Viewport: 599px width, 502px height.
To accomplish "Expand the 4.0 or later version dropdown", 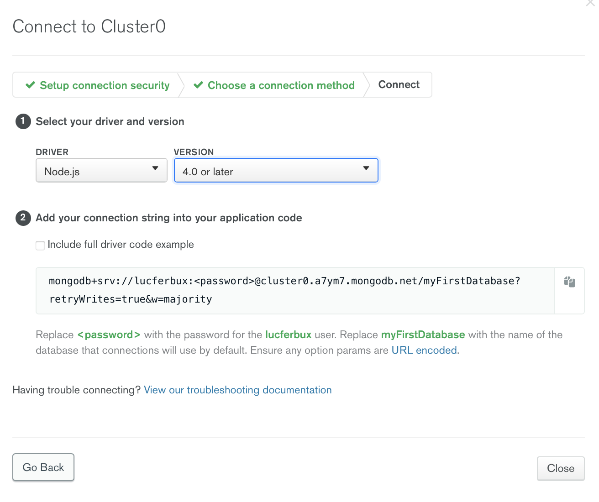I will click(x=276, y=171).
